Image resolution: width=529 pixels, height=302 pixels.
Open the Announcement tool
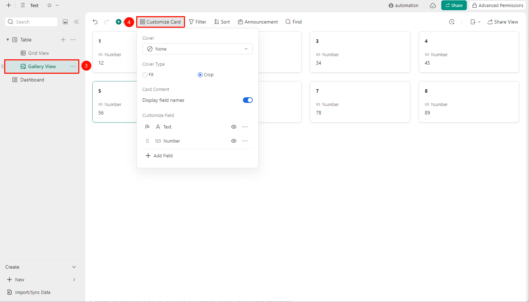pyautogui.click(x=258, y=22)
